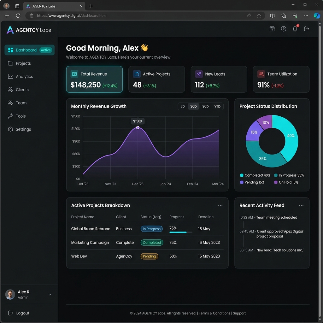
Task: Click the New Leads paper plane icon
Action: coord(199,74)
